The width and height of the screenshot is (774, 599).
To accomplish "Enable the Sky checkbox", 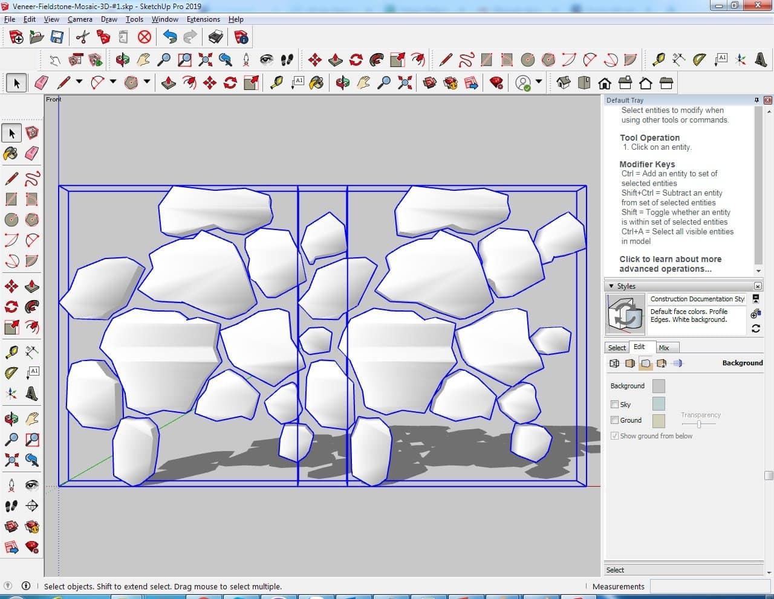I will (x=615, y=405).
